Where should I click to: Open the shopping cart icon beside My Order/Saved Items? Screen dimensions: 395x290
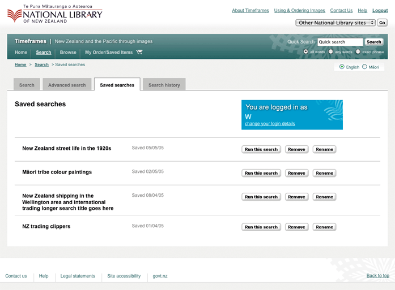point(139,53)
